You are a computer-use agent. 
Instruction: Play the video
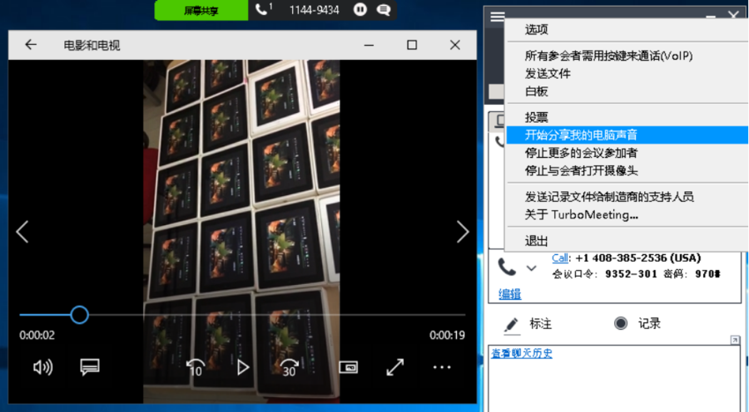(x=243, y=368)
